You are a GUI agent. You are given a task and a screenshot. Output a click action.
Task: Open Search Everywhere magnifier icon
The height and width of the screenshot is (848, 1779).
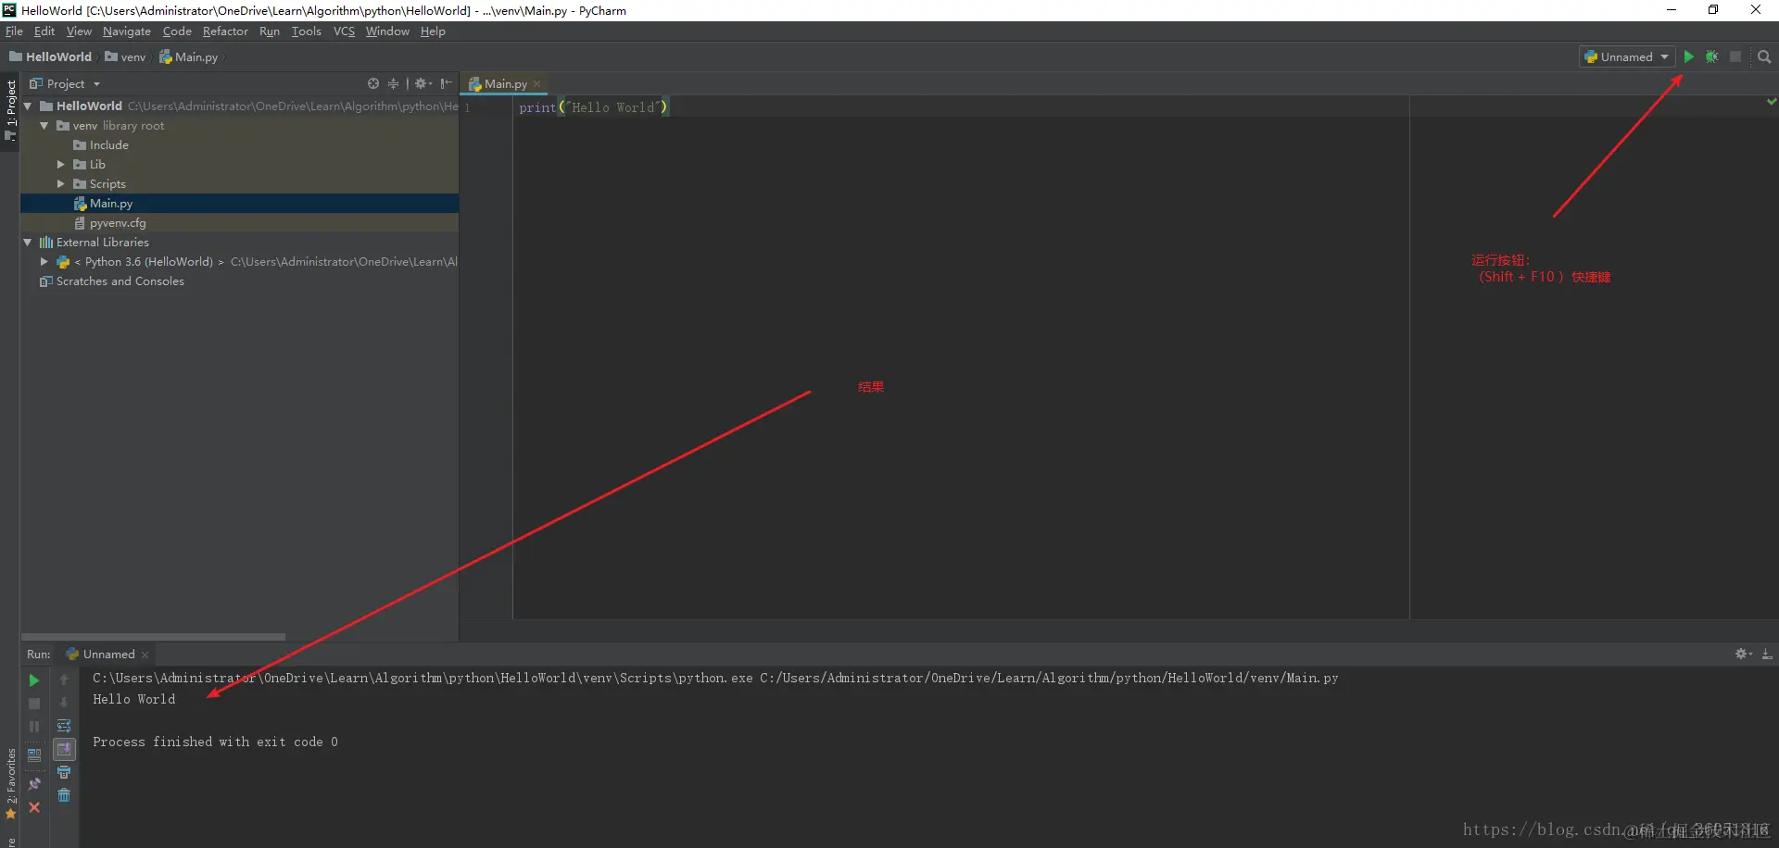[x=1764, y=57]
